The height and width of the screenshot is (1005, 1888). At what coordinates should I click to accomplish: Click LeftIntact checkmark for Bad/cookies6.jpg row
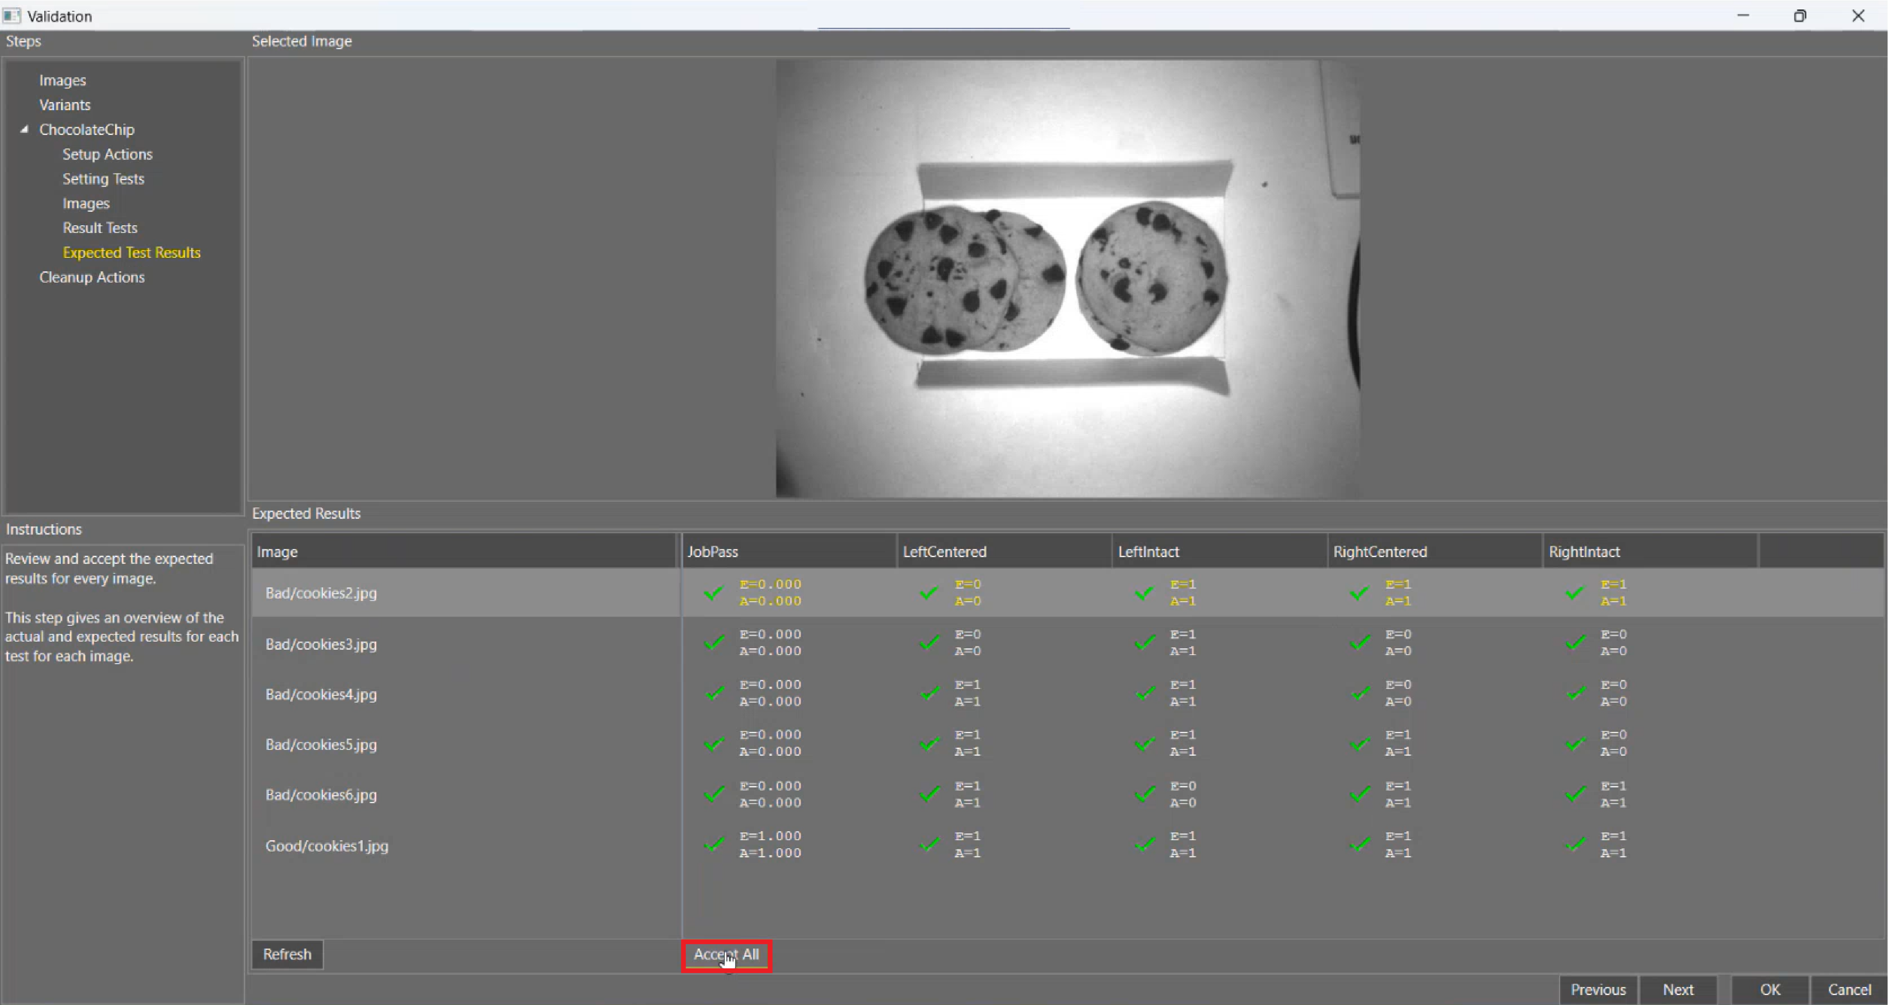1145,794
